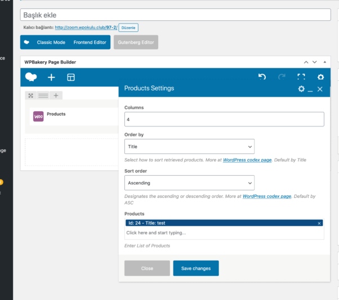Open the Sort order dropdown
The height and width of the screenshot is (300, 339).
pos(189,183)
